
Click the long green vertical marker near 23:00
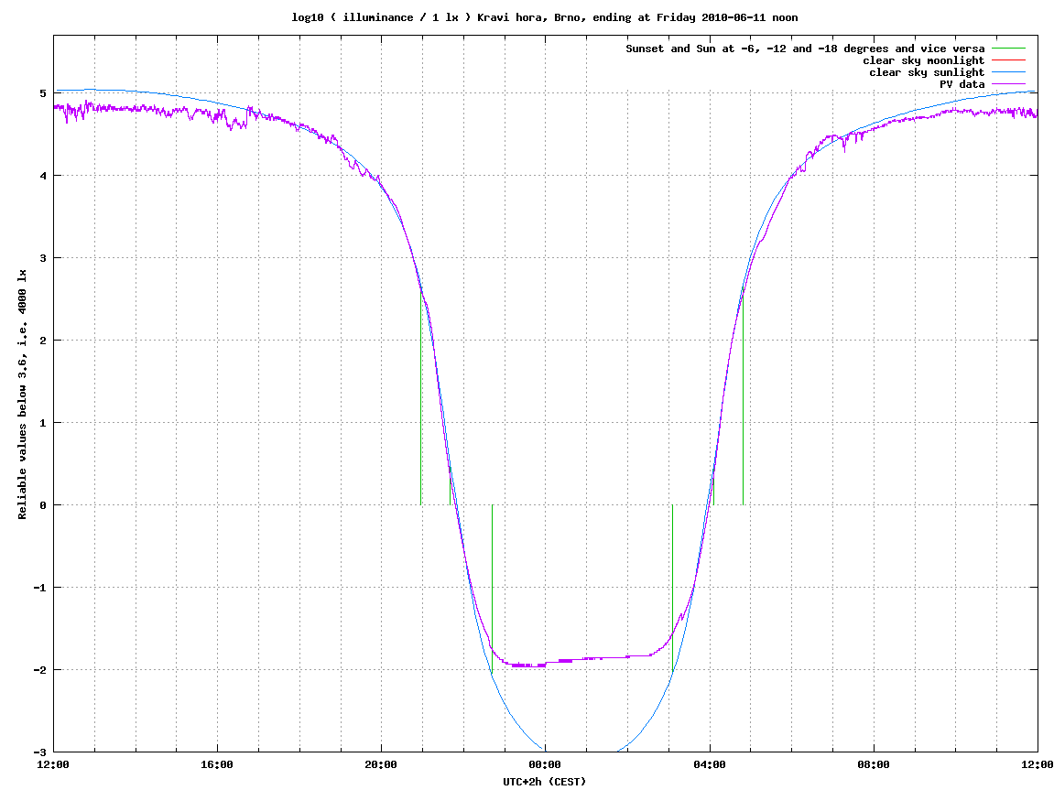click(492, 590)
